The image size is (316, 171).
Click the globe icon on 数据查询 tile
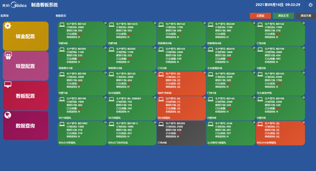8,115
